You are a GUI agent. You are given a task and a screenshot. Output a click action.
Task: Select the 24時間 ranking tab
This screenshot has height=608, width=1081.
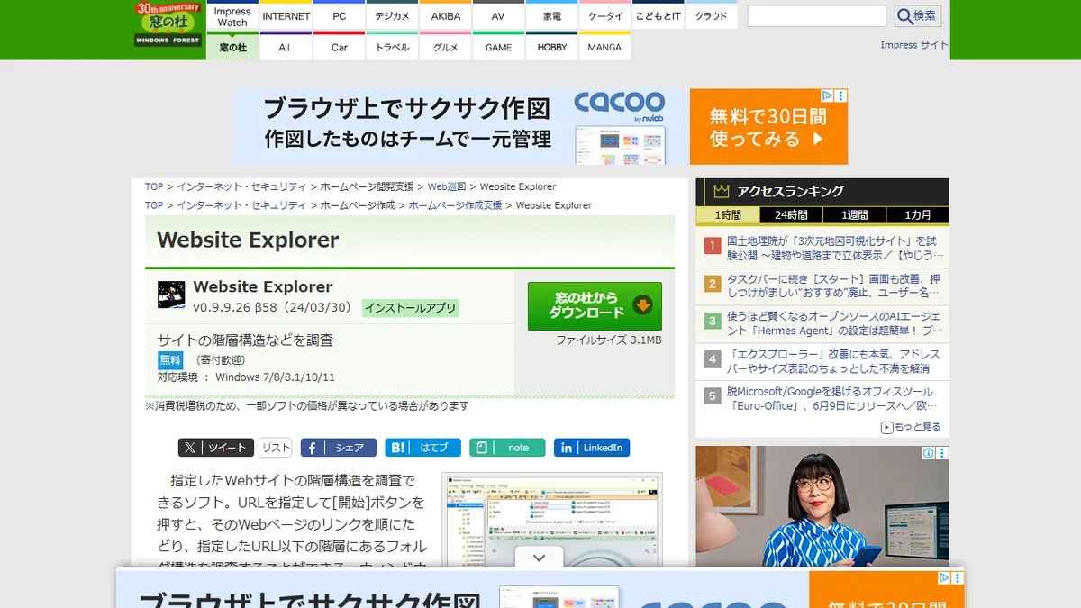[x=791, y=215]
